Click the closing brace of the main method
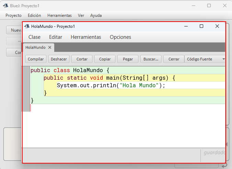The image size is (232, 169). [45, 93]
